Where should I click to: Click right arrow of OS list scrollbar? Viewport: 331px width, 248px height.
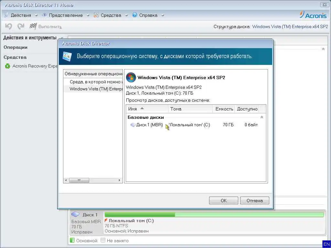coord(120,180)
